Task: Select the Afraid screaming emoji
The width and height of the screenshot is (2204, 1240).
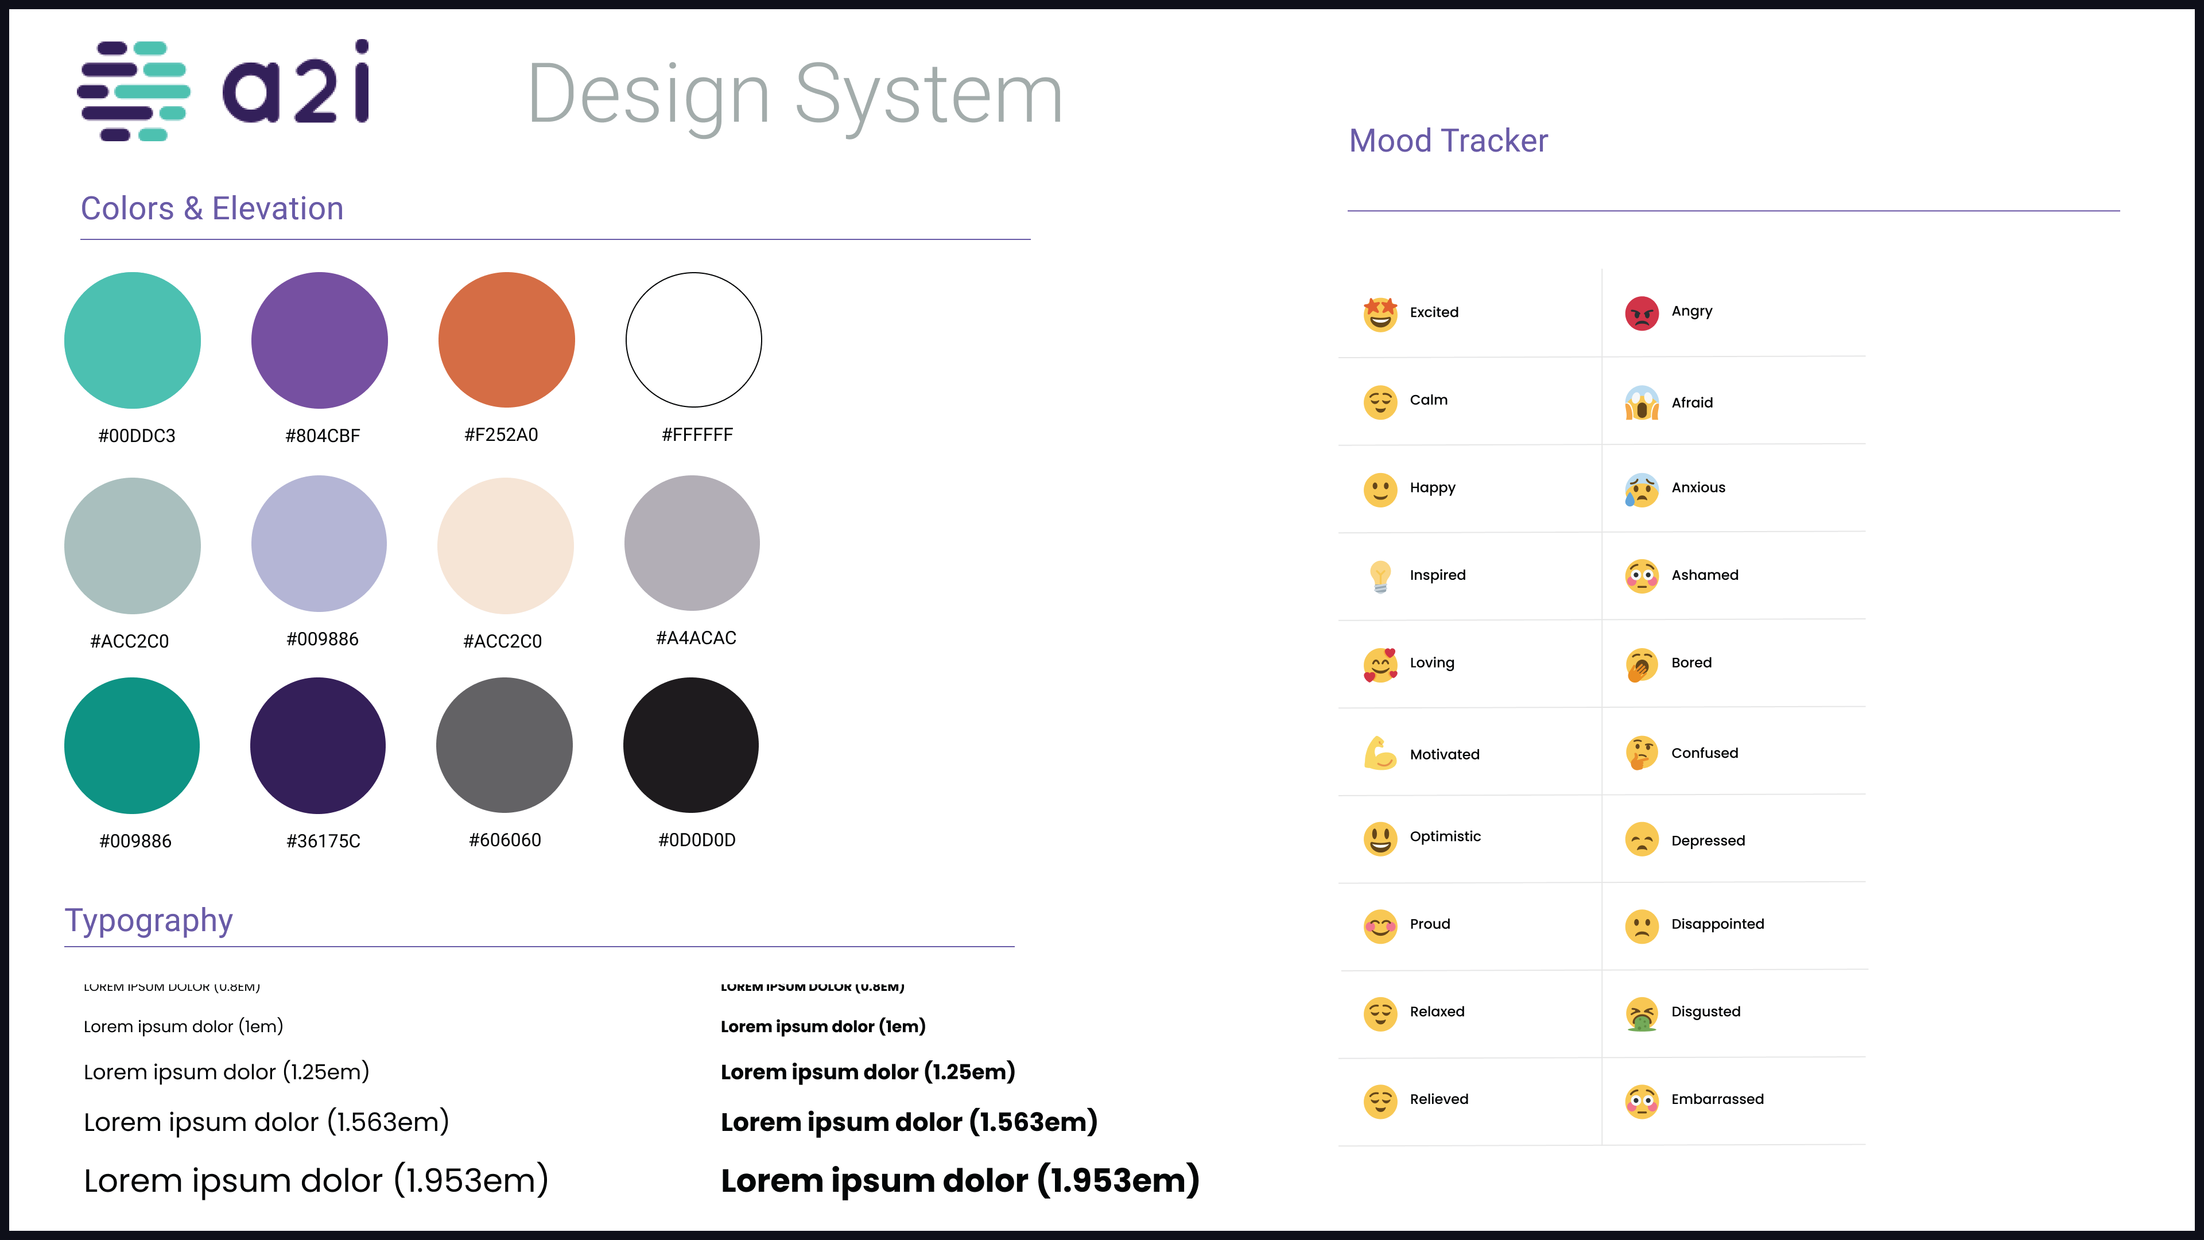Action: click(x=1641, y=402)
